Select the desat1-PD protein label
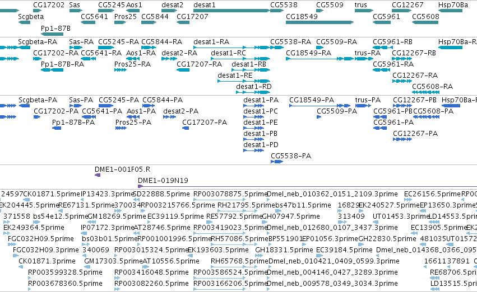The image size is (477, 292). click(261, 145)
